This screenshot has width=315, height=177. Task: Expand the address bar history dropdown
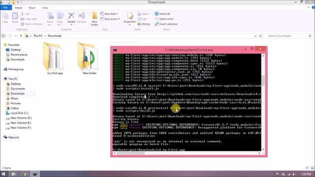[x=255, y=36]
